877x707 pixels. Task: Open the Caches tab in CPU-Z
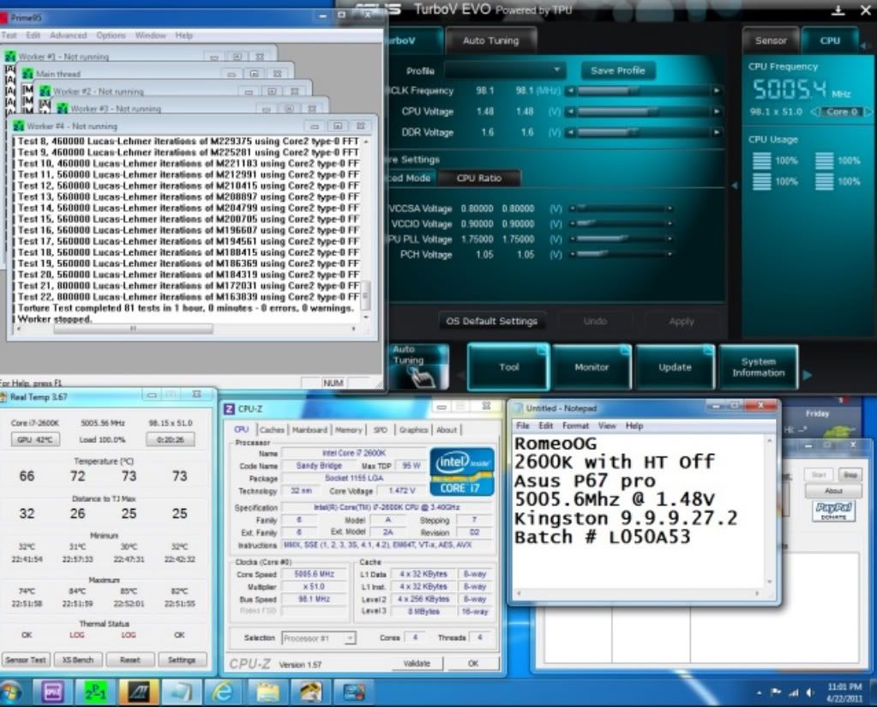[x=272, y=430]
